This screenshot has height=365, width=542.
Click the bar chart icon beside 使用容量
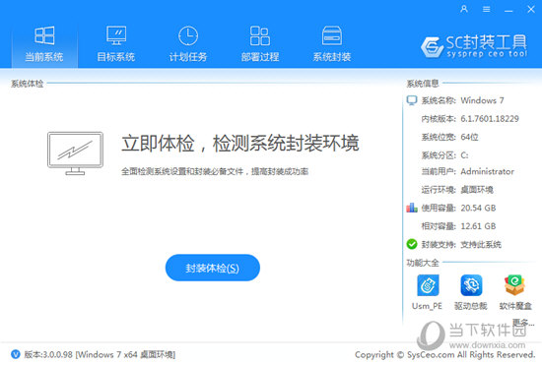click(x=412, y=208)
